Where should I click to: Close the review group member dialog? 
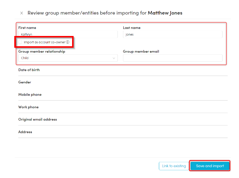click(22, 13)
